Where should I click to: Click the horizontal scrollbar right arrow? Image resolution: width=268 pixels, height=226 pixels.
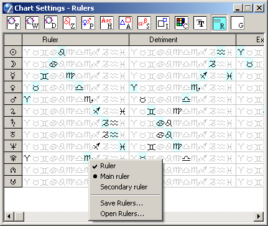tap(259, 217)
